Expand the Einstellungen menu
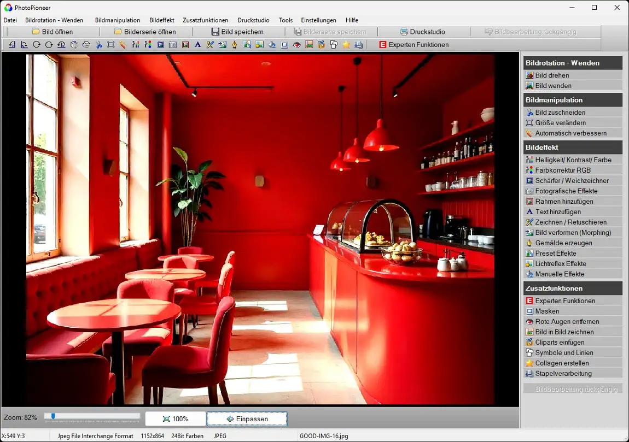 [318, 20]
